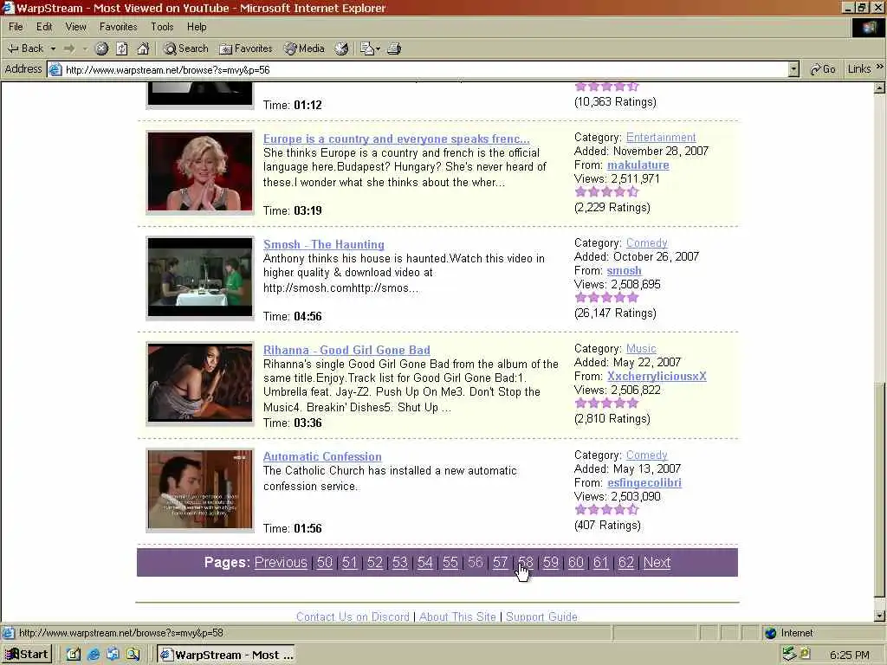Viewport: 887px width, 665px height.
Task: Click the scrollbar up arrow
Action: (x=879, y=87)
